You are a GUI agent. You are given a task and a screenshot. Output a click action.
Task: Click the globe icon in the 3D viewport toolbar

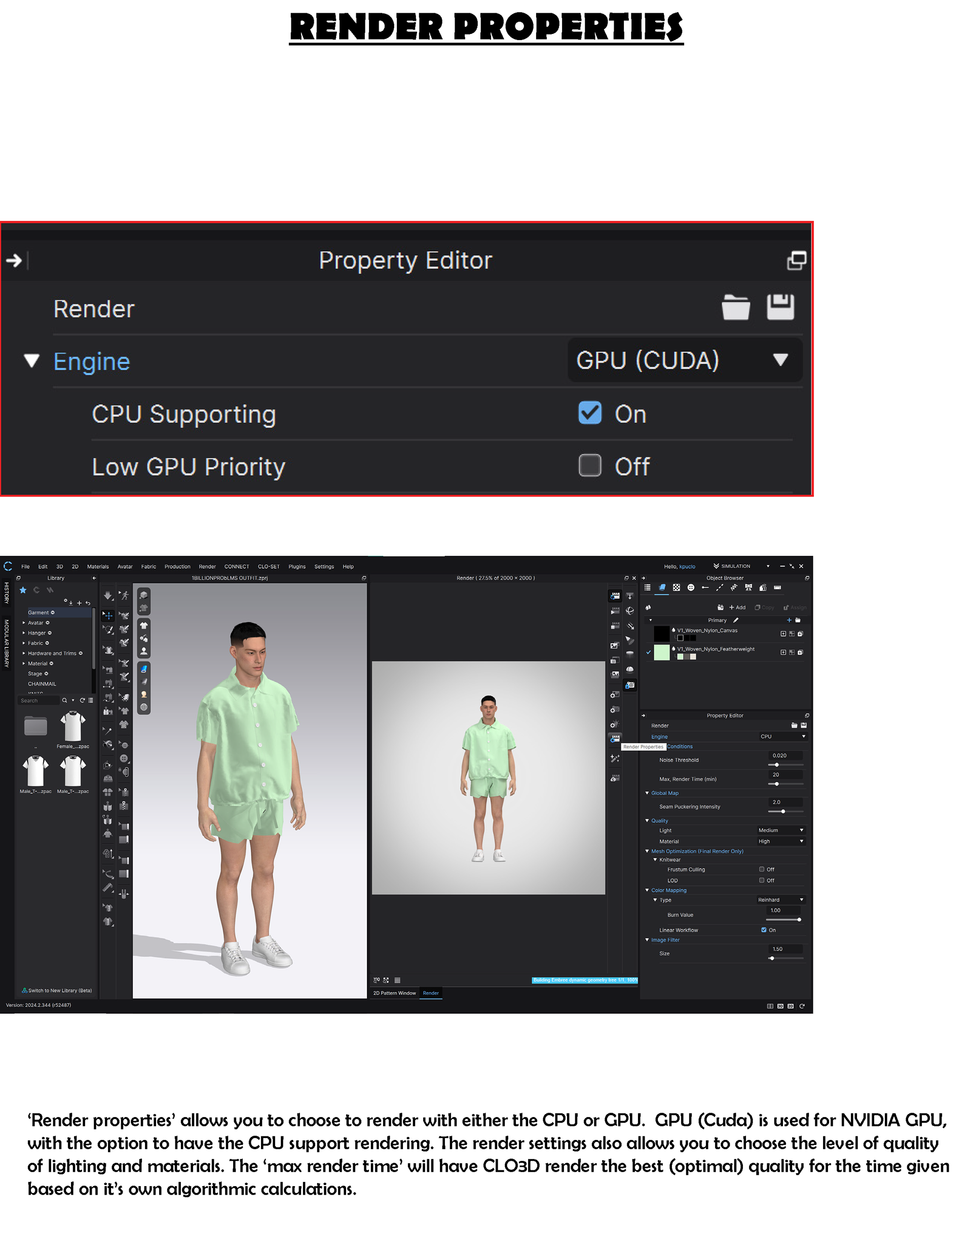143,707
